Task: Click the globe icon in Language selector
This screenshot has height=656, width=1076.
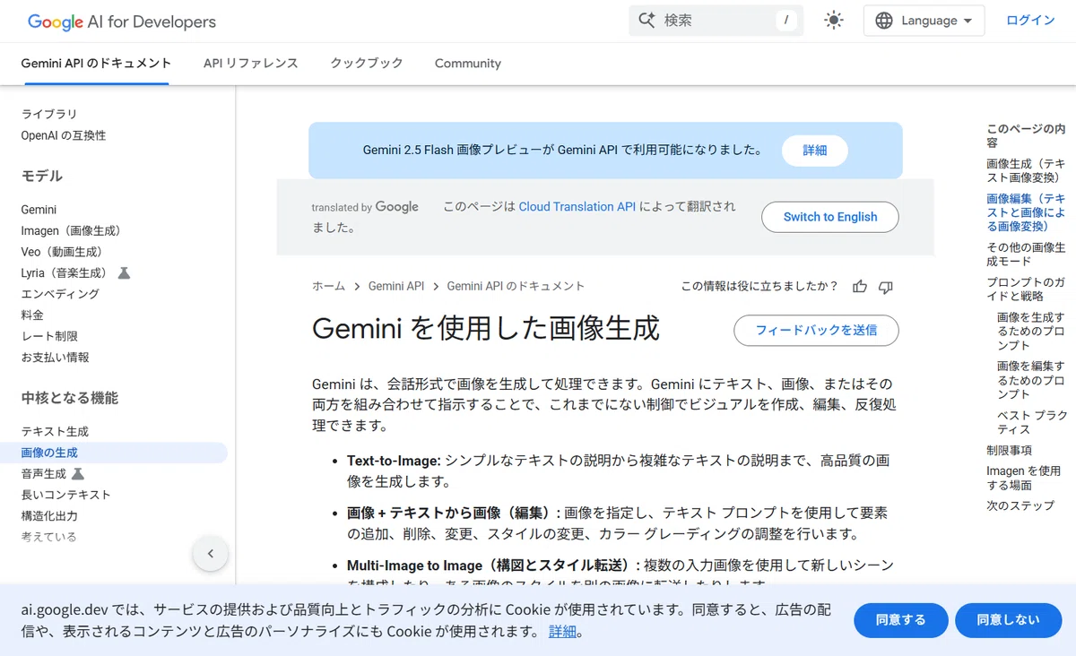Action: tap(884, 21)
